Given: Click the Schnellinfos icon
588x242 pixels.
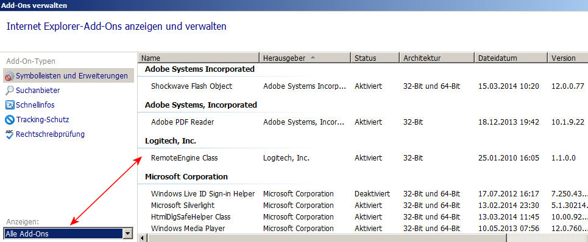Looking at the screenshot, I should (x=10, y=105).
